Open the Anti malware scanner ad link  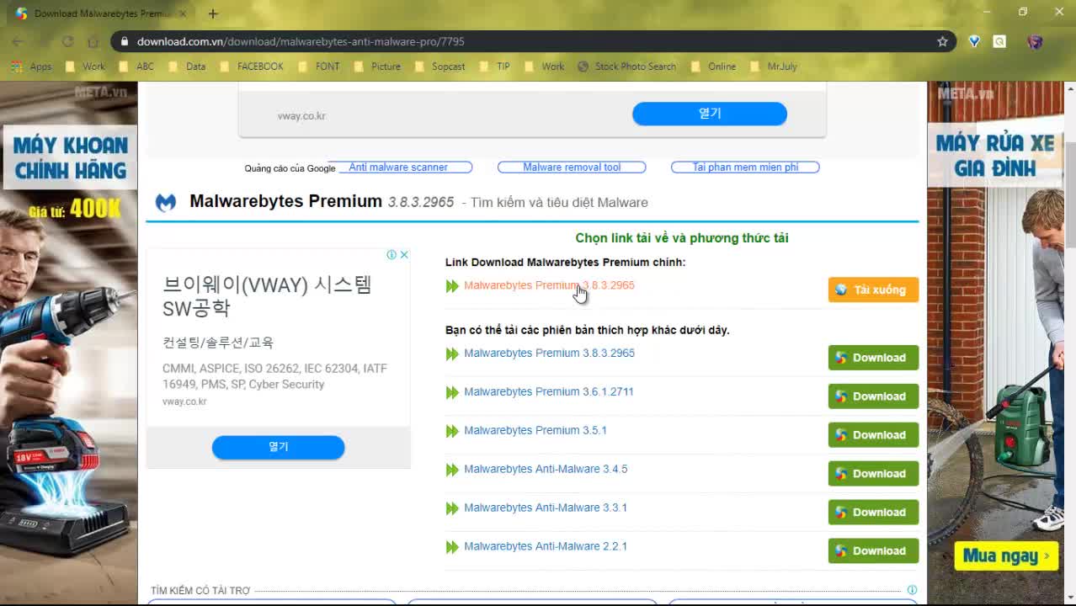(x=398, y=167)
